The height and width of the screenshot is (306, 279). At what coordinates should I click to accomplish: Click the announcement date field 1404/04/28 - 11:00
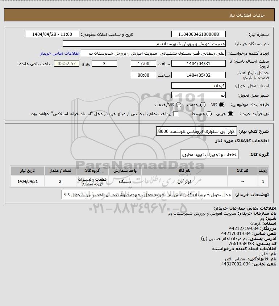(x=52, y=34)
